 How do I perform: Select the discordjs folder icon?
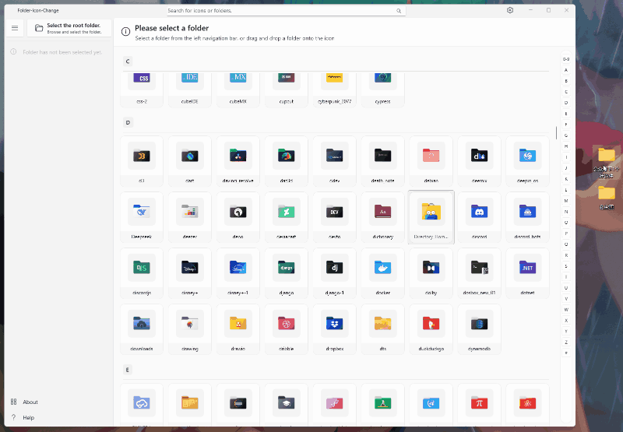tap(142, 273)
